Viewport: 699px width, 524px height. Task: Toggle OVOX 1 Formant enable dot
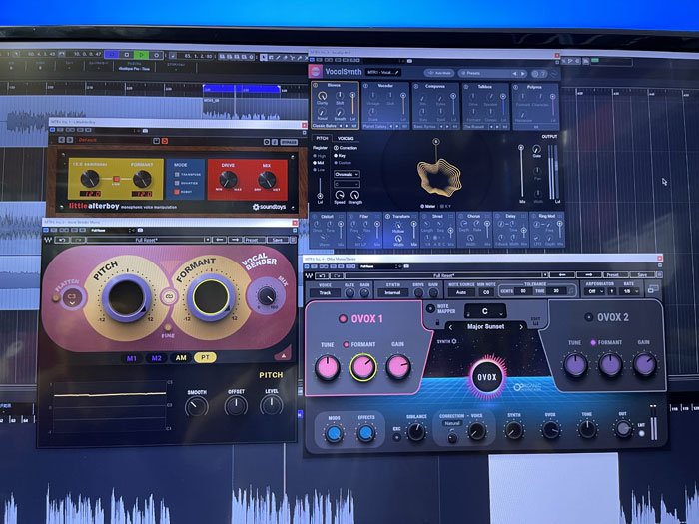point(346,344)
